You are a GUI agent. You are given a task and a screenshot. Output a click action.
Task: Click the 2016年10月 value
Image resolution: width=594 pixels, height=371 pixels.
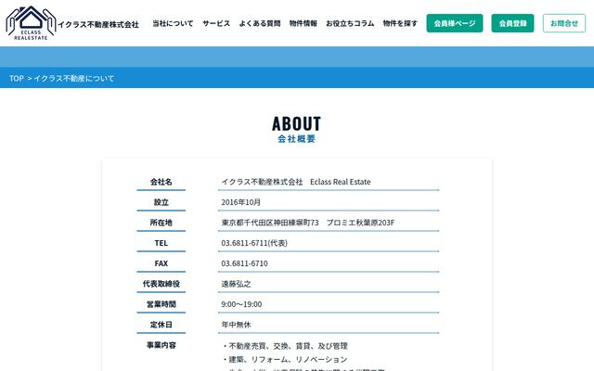pos(241,202)
